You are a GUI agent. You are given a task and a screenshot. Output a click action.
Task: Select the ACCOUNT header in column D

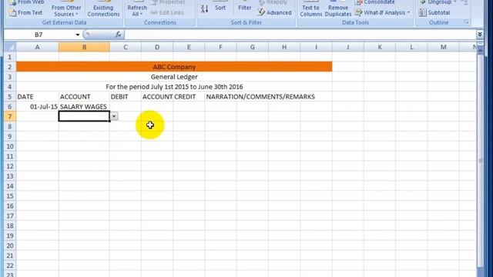(157, 97)
